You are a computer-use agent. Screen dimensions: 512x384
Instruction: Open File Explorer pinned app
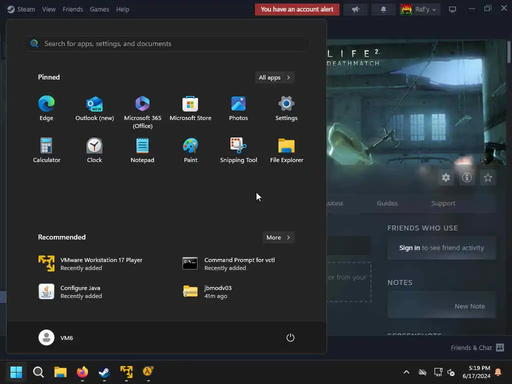click(286, 150)
